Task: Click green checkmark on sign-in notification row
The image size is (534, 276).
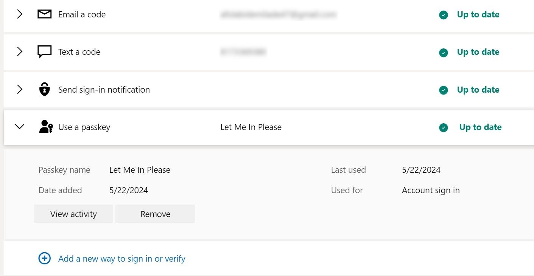Action: [x=444, y=90]
